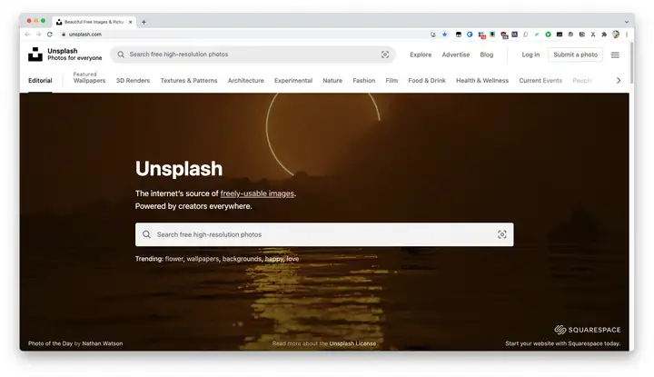Image resolution: width=654 pixels, height=377 pixels.
Task: Click the blue circular extension icon
Action: [x=470, y=35]
